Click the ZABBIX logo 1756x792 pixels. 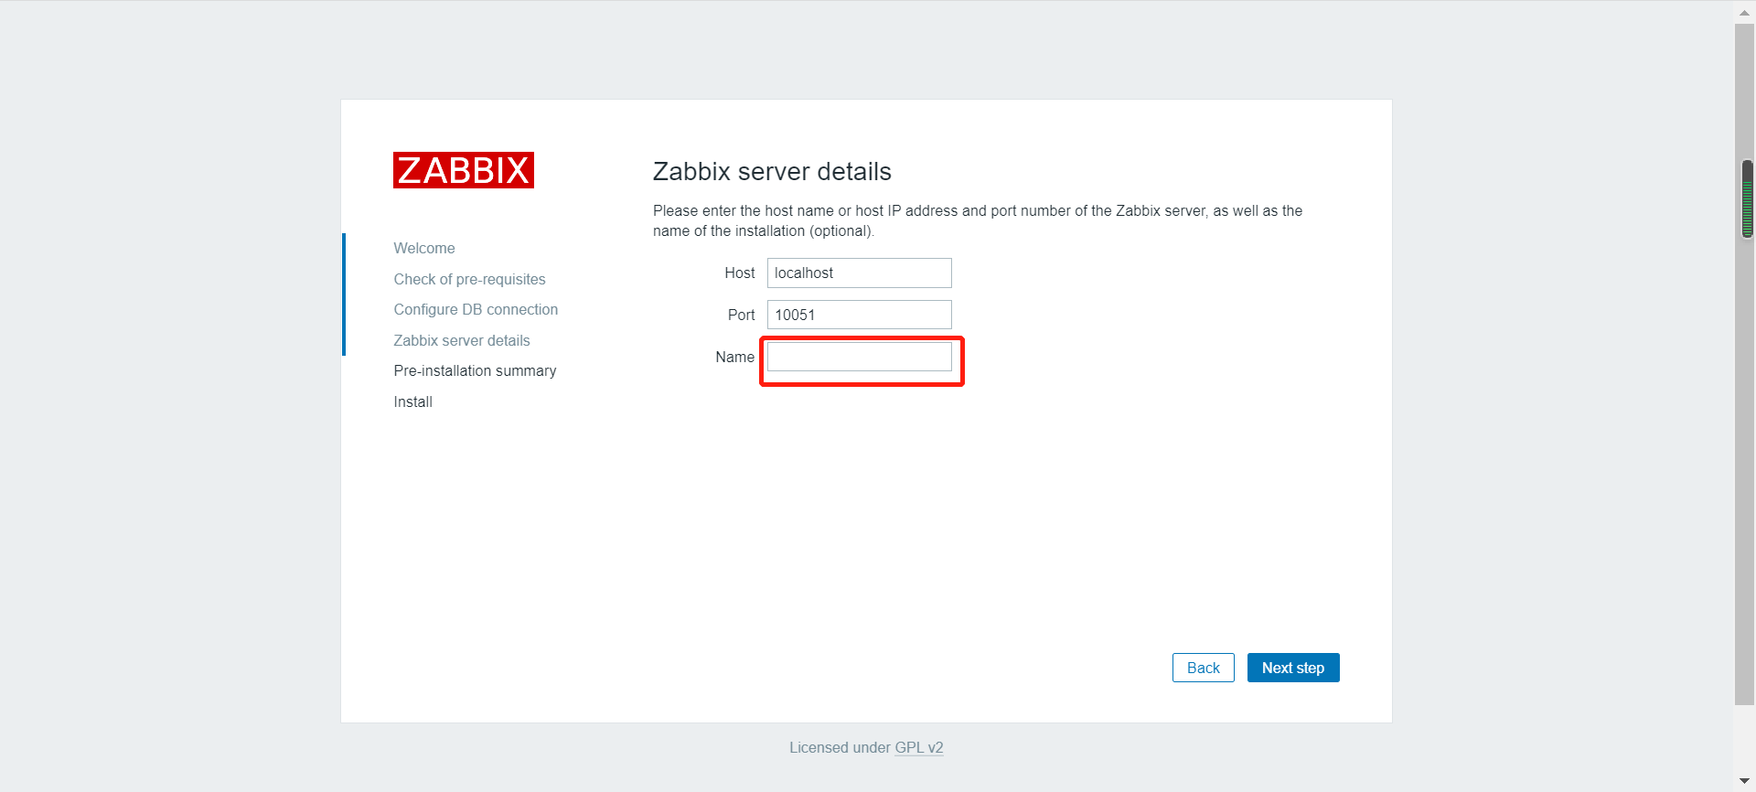[x=463, y=170]
